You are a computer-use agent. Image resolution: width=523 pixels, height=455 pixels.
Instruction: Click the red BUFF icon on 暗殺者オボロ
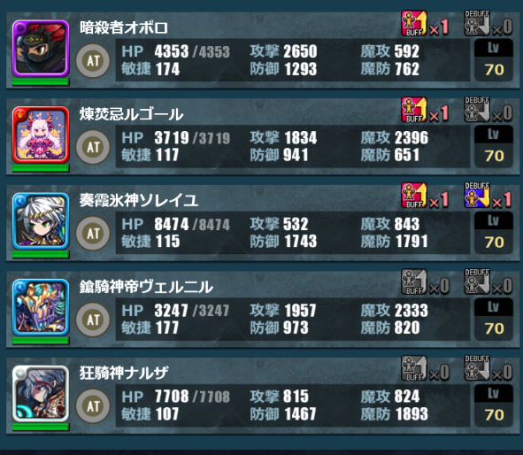pyautogui.click(x=414, y=23)
